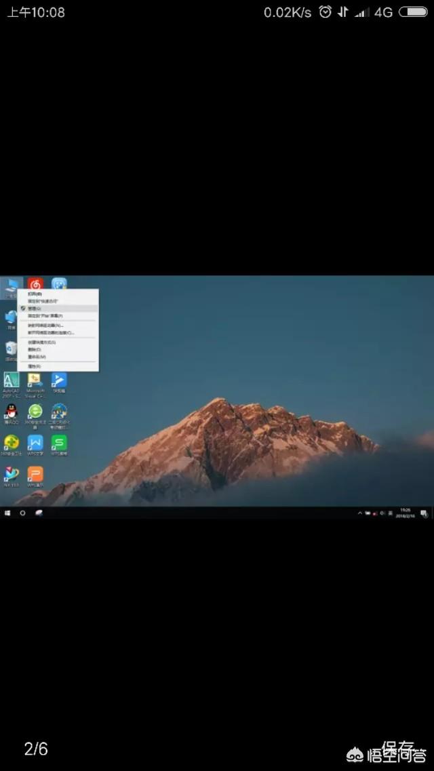Select the This PC desktop icon
Screen dimensions: 434x771
11,288
